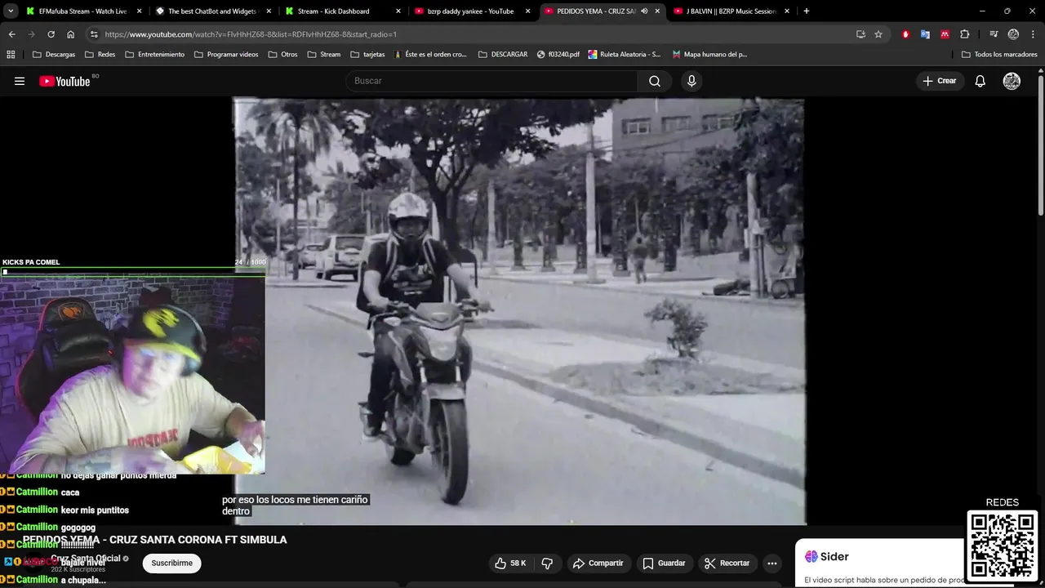The image size is (1045, 588).
Task: Open the Descargas bookmark folder
Action: coord(54,55)
